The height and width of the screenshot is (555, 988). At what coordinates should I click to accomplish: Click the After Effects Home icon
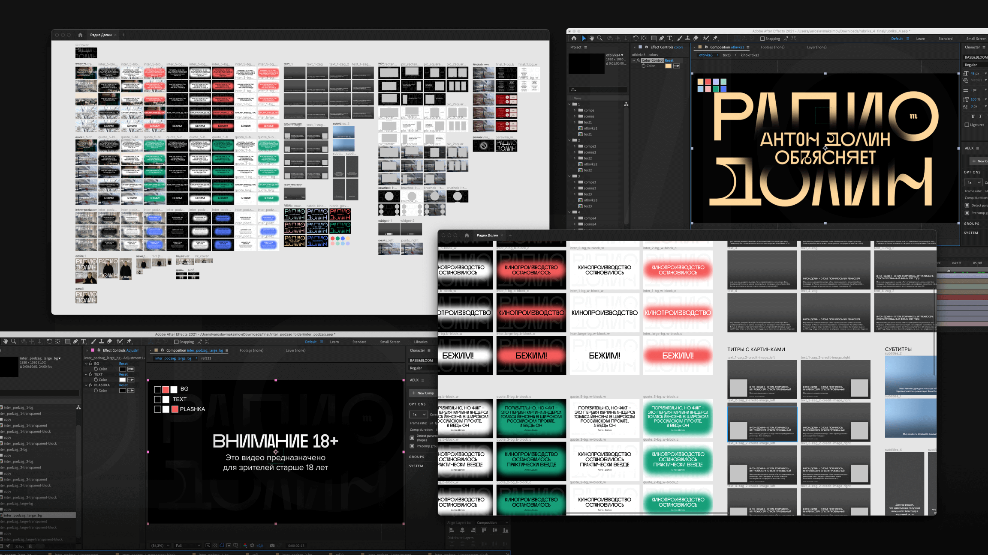click(574, 39)
